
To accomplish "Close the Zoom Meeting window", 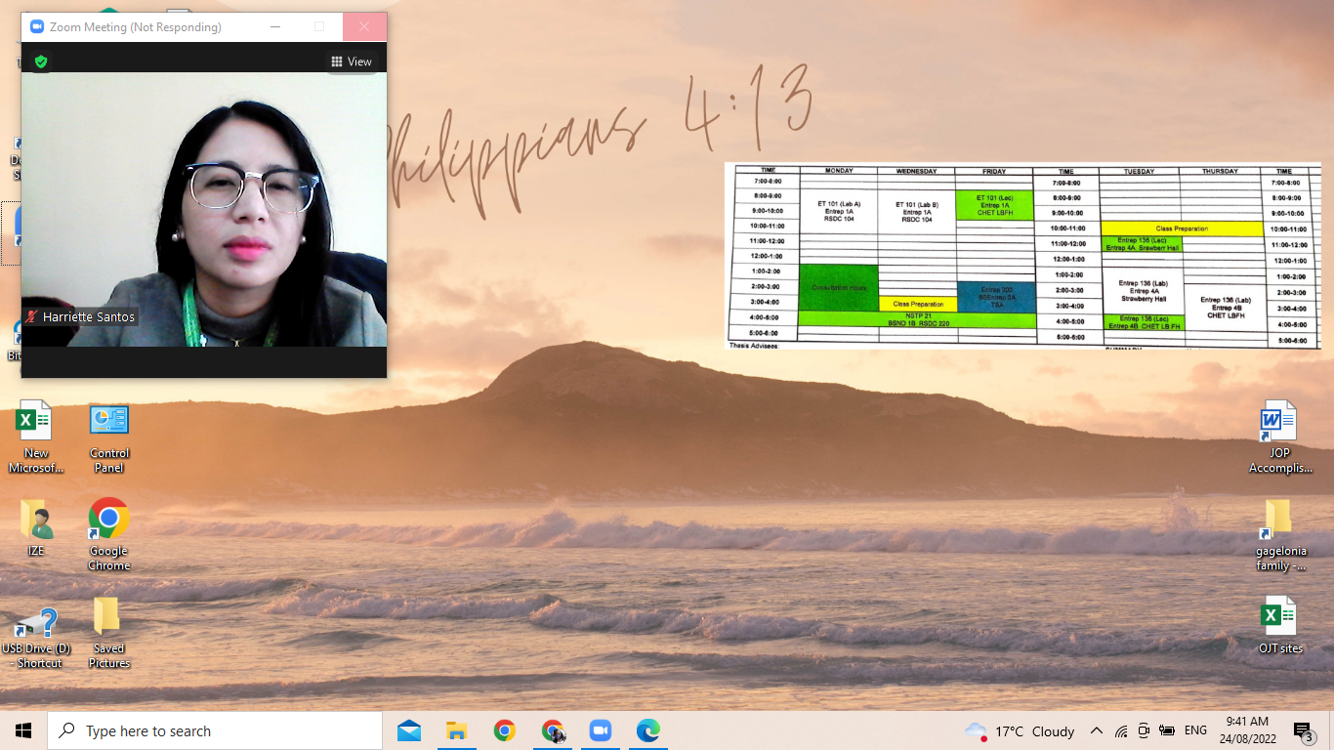I will point(364,27).
